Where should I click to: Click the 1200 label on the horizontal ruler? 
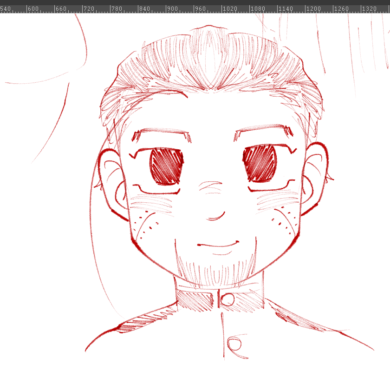coord(314,9)
